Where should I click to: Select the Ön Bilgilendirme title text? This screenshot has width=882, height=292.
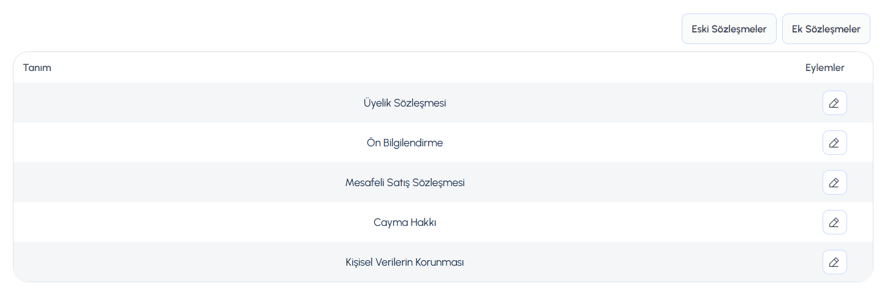405,143
